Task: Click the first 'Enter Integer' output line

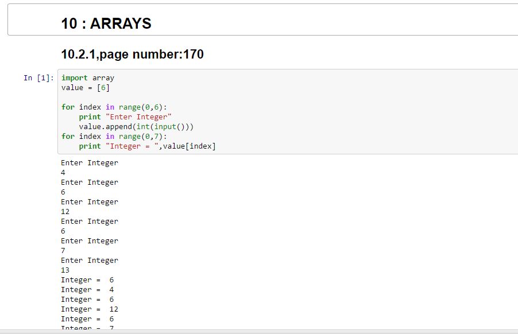Action: pyautogui.click(x=90, y=163)
